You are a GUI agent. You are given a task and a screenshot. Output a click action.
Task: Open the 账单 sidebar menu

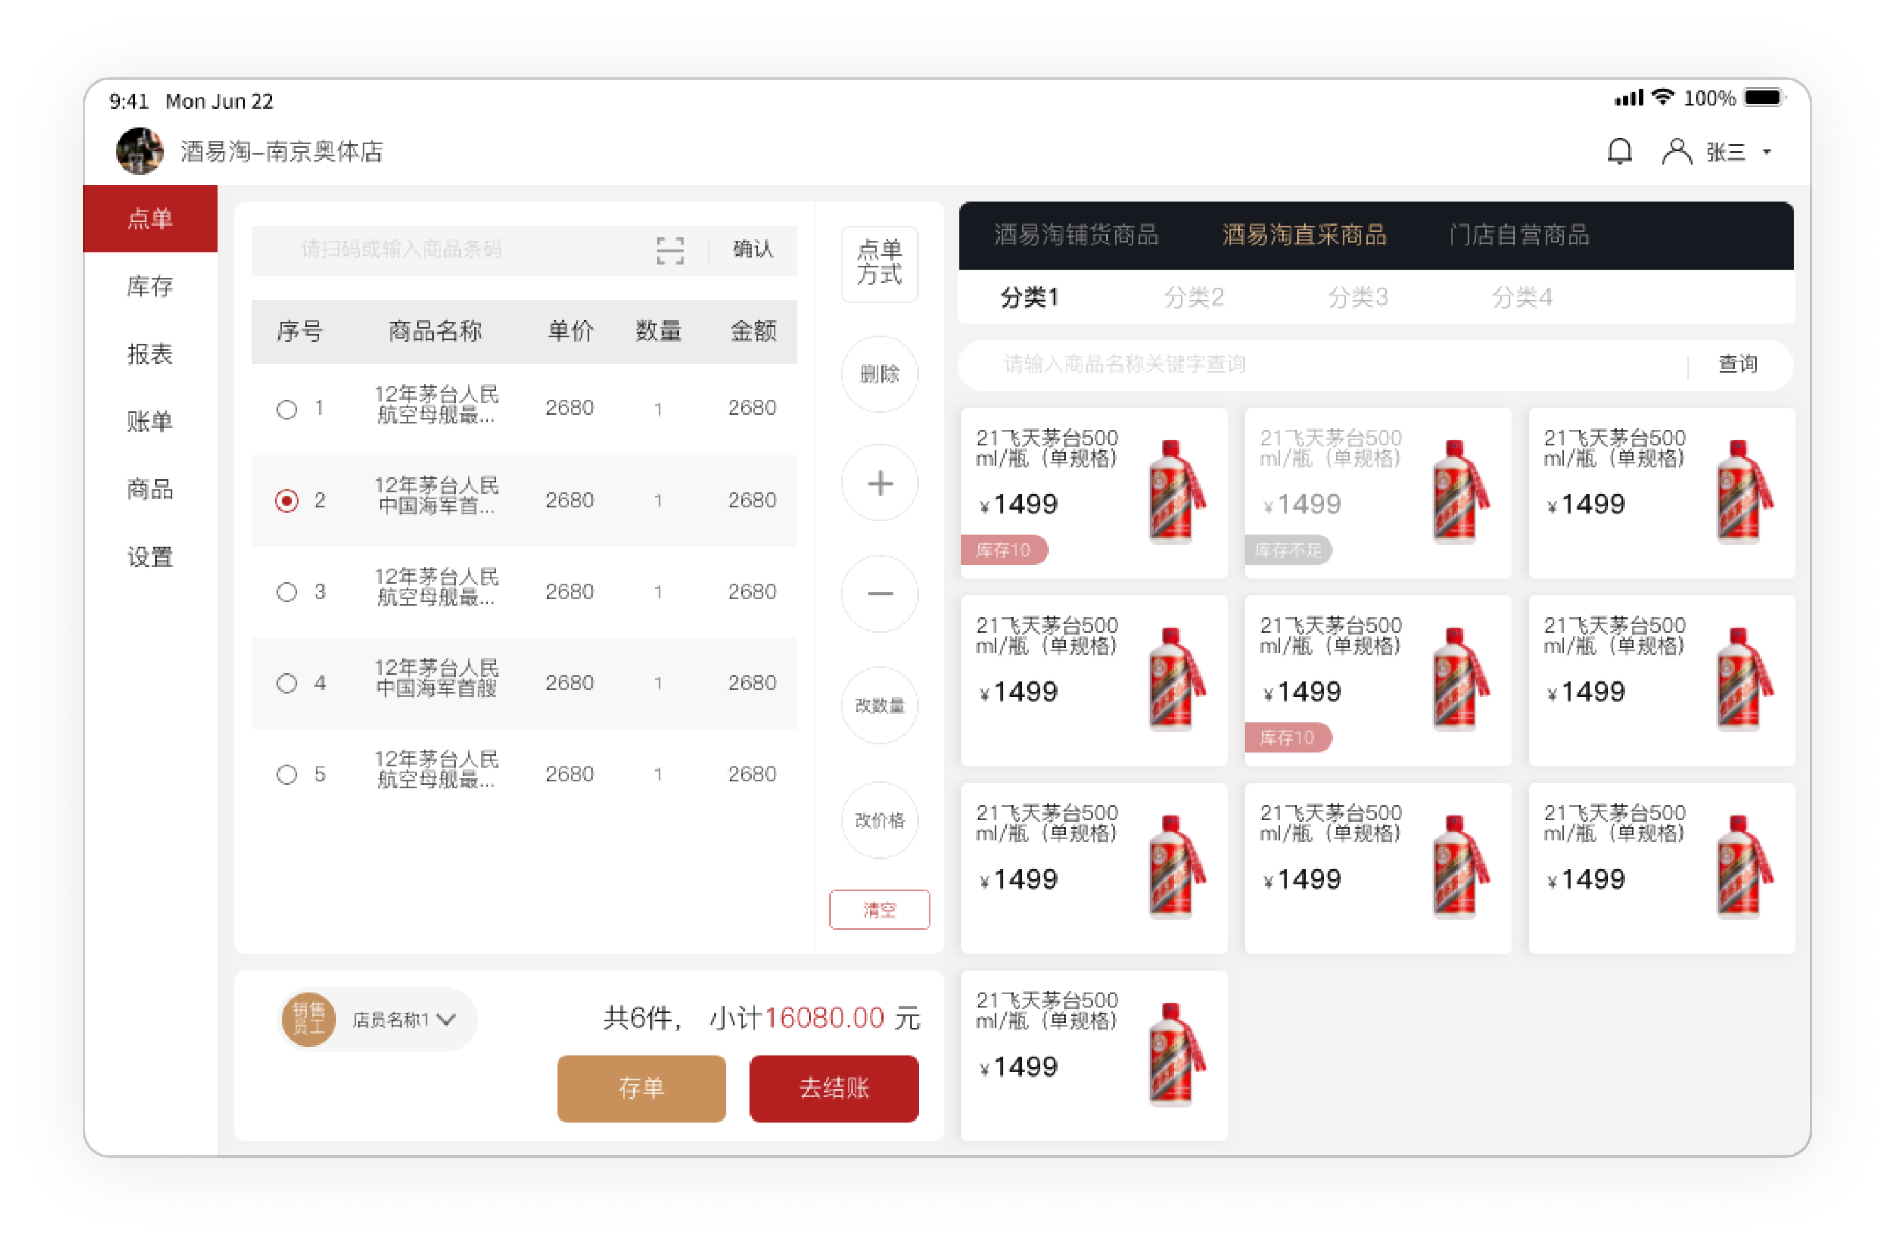point(150,422)
